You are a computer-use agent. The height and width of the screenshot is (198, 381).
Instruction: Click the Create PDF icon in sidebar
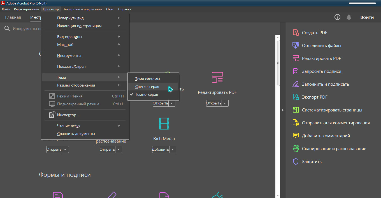pyautogui.click(x=296, y=33)
